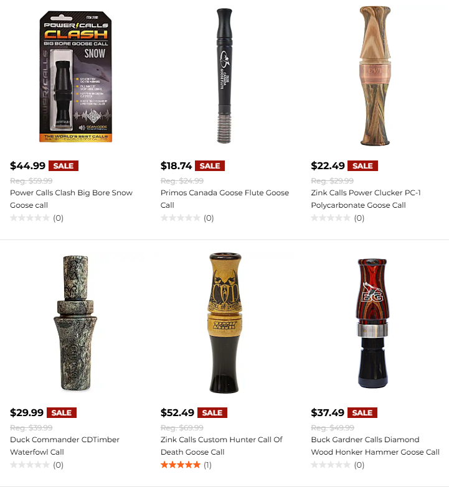Click the SALE badge next to $52.49
This screenshot has height=487, width=449.
coord(212,413)
